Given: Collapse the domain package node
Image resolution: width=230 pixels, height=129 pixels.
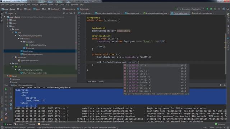Looking at the screenshot, I should (x=19, y=39).
